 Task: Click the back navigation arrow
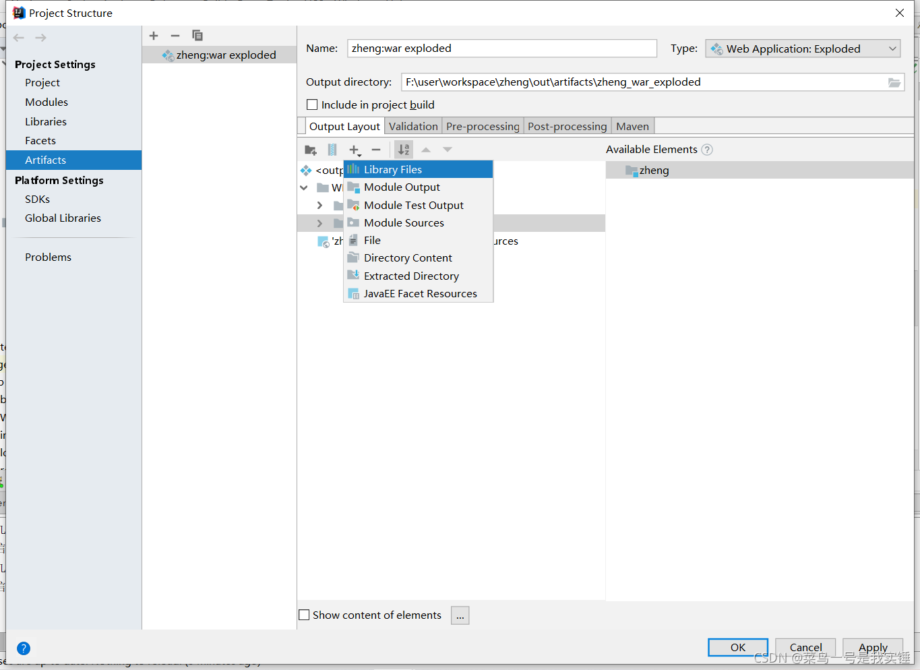tap(19, 38)
